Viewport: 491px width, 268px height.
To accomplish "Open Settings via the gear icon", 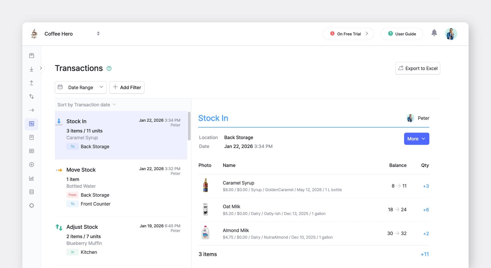I will [32, 205].
